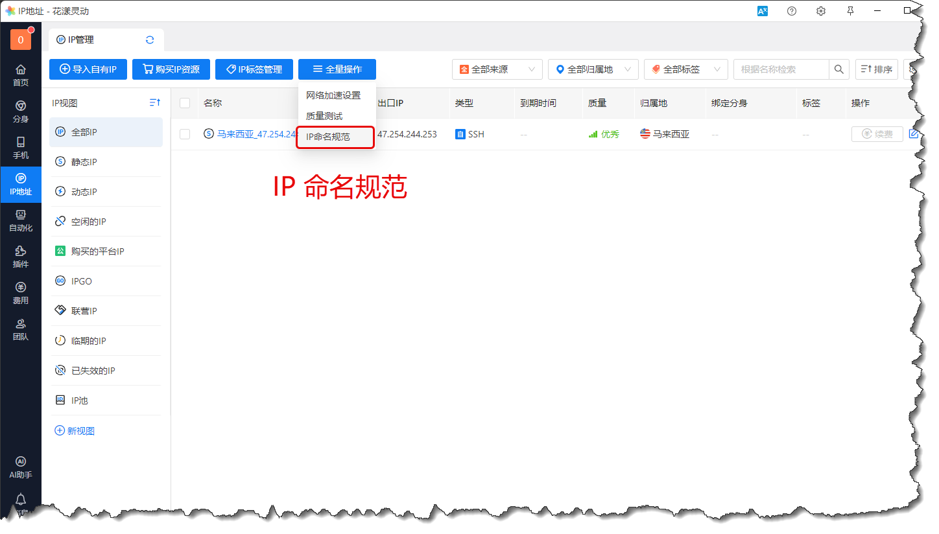Select the 静态IP view

pos(106,162)
